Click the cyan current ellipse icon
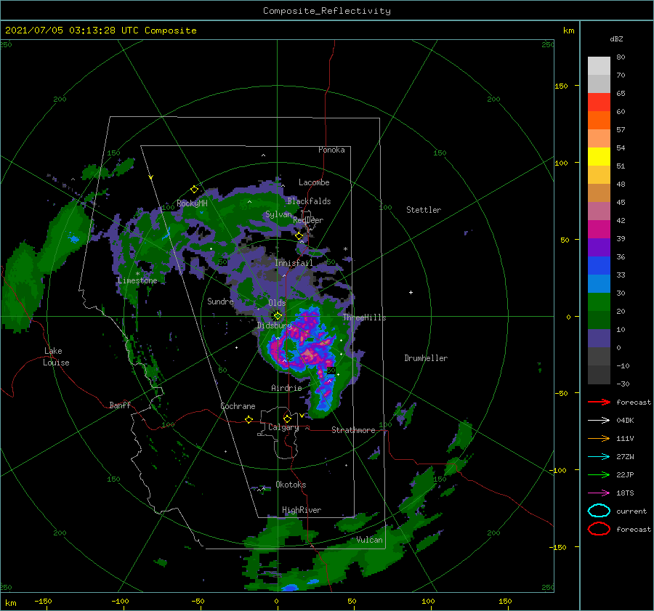The image size is (654, 611). [x=599, y=511]
